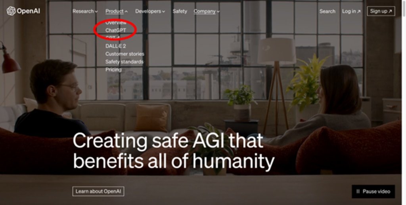This screenshot has height=205, width=406.
Task: Select GPT-4 in the Product menu
Action: 112,38
